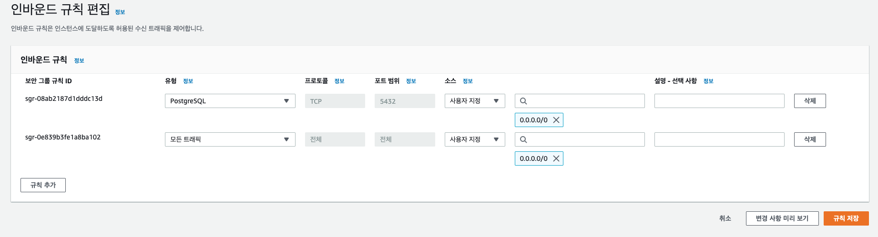
Task: Save rules with 규칙 저장 button
Action: coord(846,218)
